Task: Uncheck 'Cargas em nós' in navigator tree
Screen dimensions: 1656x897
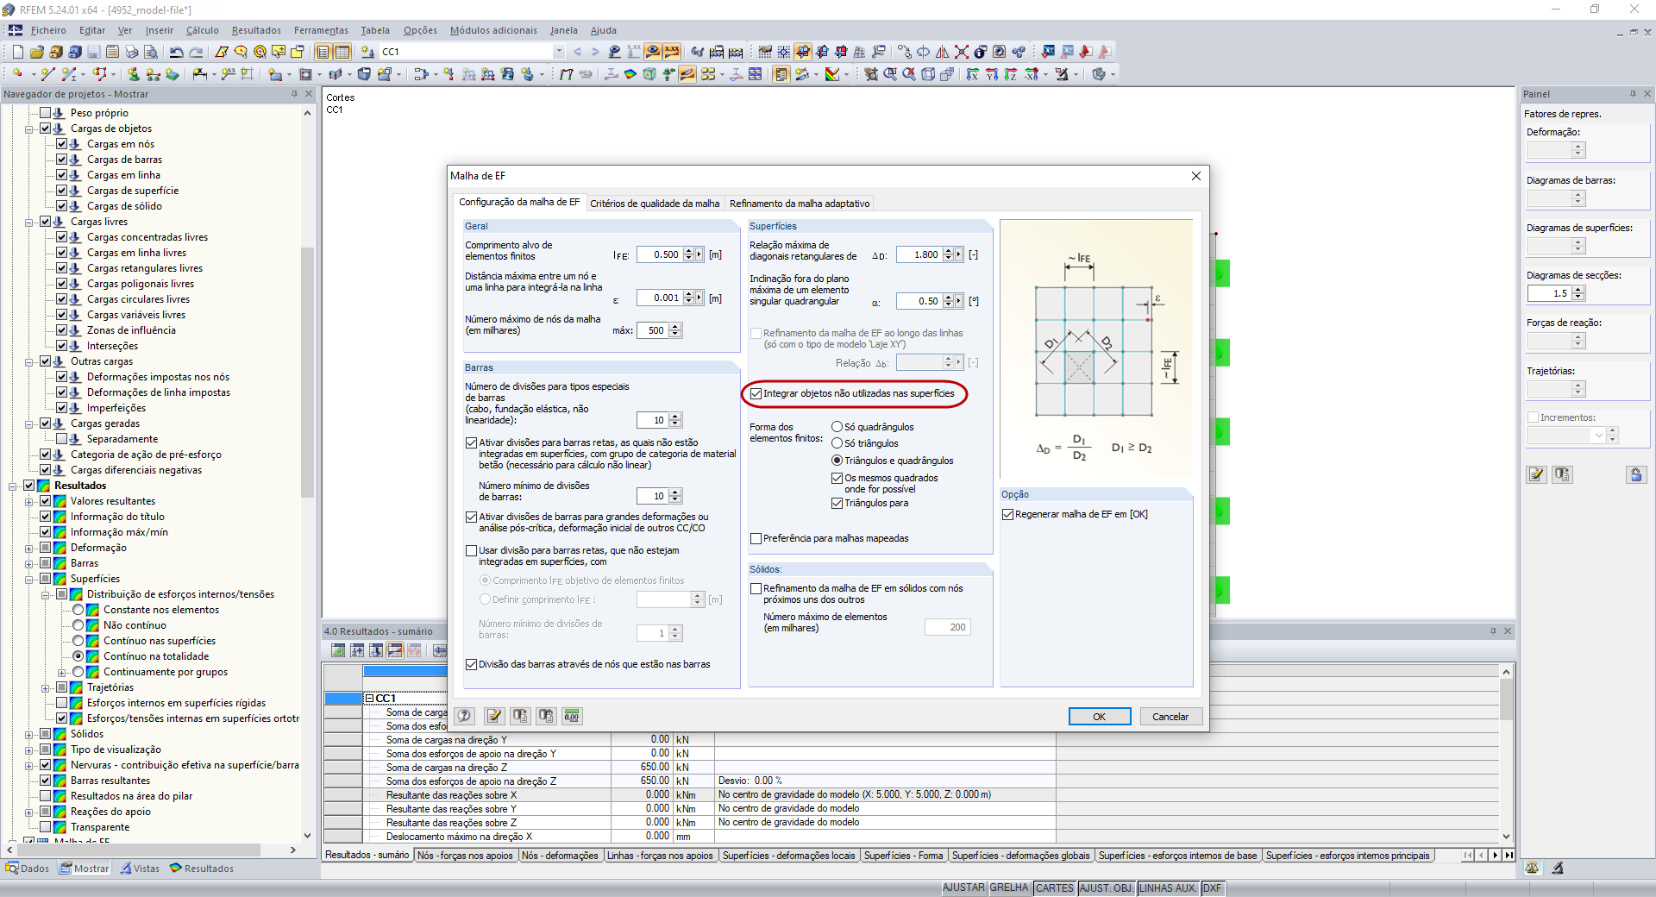Action: pyautogui.click(x=62, y=144)
